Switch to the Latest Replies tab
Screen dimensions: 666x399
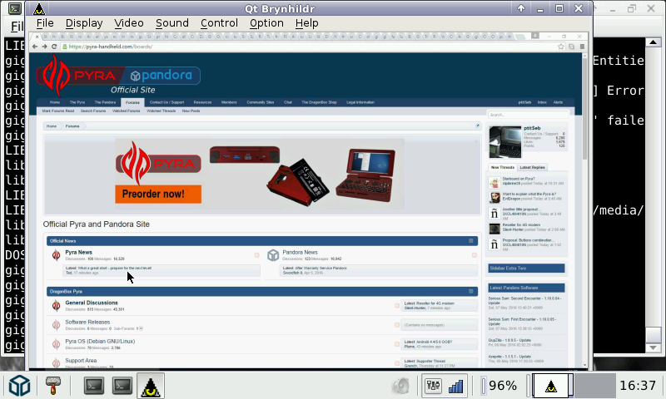pos(532,167)
